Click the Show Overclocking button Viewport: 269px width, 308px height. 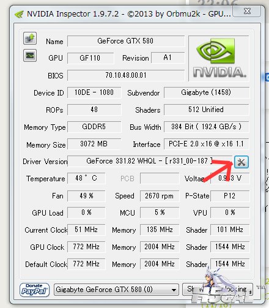pyautogui.click(x=218, y=290)
